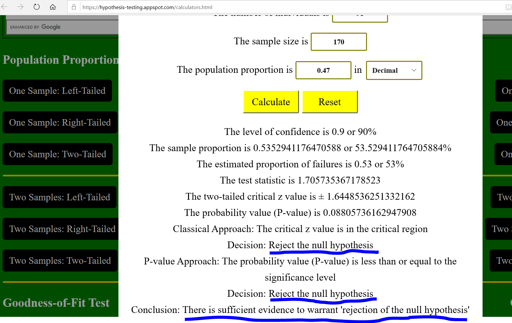512x323 pixels.
Task: Click the level of confidence result line
Action: (300, 132)
